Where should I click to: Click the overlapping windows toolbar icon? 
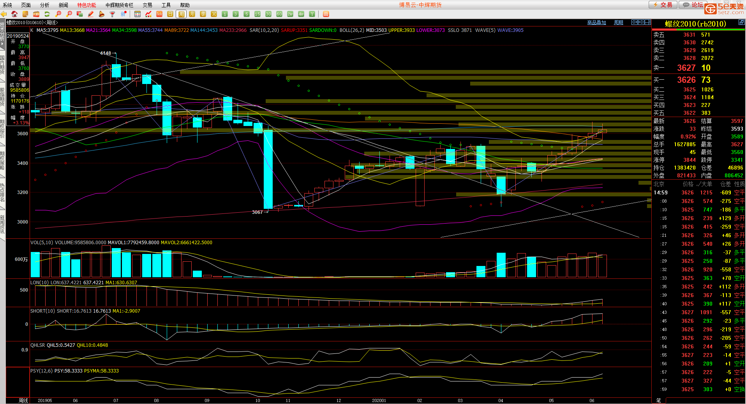(80, 14)
